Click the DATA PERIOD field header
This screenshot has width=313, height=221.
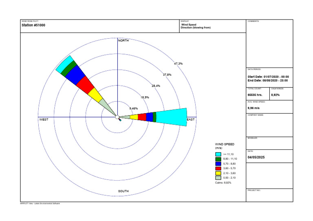[x=254, y=69]
